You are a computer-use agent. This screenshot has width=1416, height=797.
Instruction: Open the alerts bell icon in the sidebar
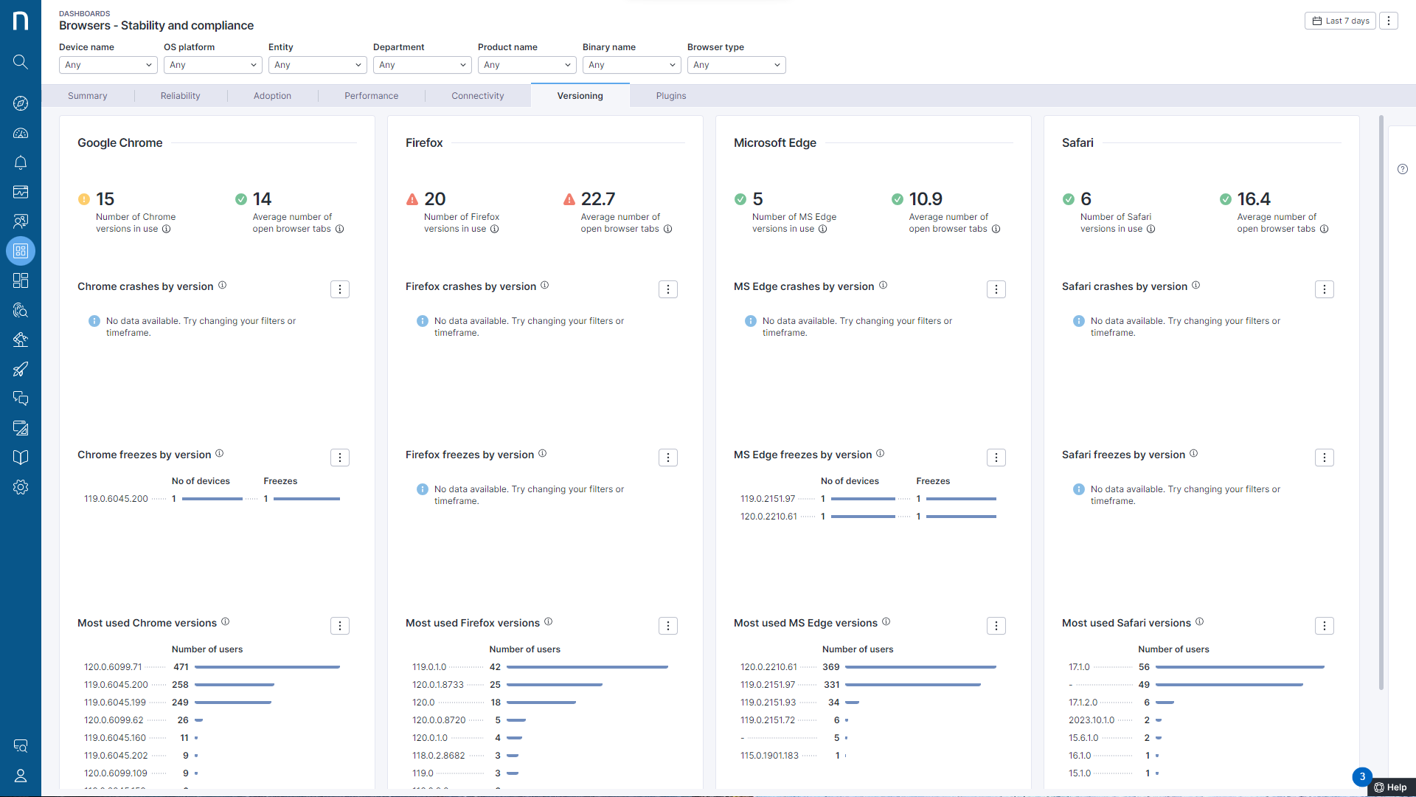pos(21,162)
